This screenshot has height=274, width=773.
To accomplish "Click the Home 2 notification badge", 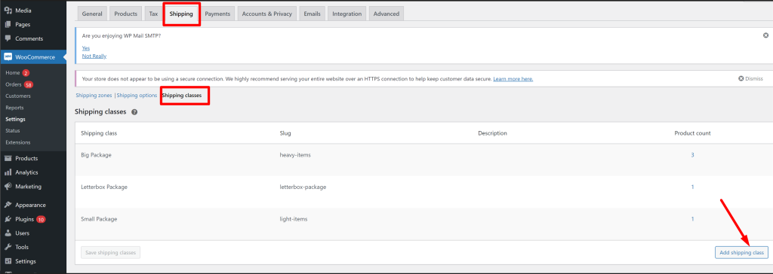I will (26, 73).
